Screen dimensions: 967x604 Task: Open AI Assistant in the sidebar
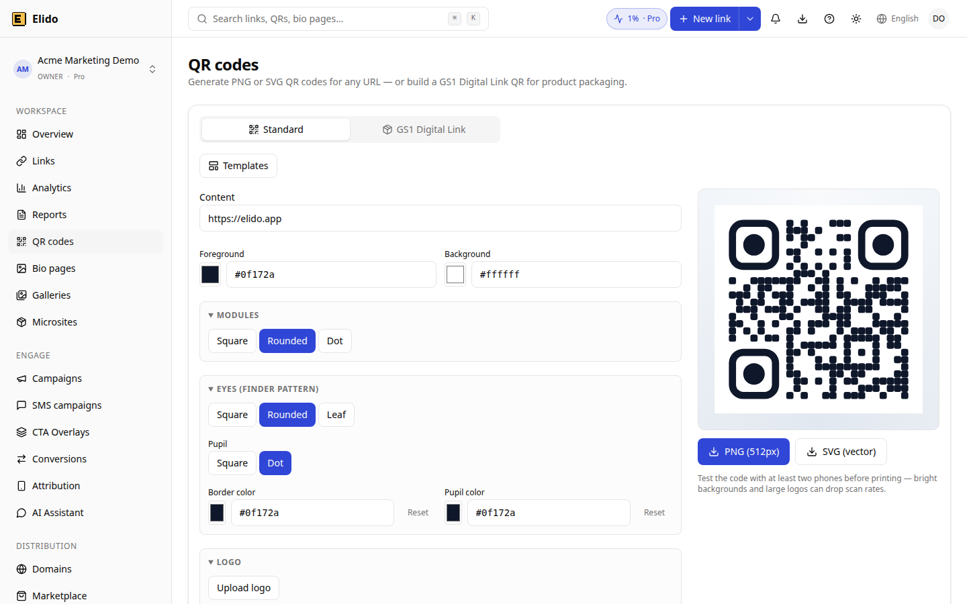tap(85, 513)
